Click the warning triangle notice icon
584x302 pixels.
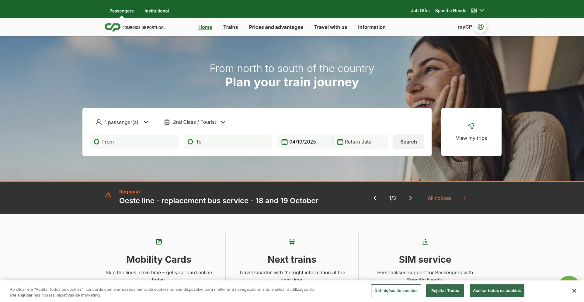tap(108, 195)
